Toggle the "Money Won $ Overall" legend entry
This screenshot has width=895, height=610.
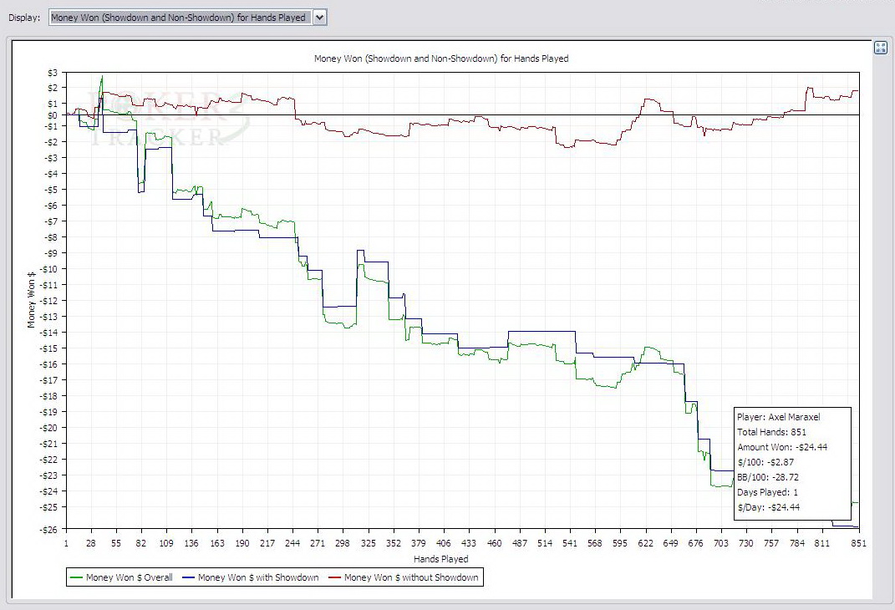tap(129, 577)
